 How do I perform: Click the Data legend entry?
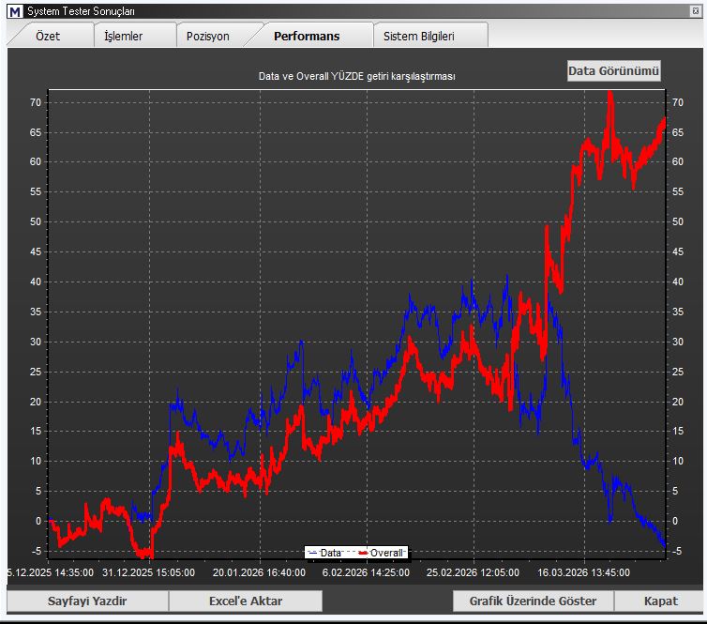coord(326,553)
